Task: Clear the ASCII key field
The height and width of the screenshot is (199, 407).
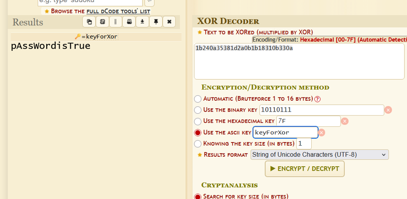Action: 321,133
